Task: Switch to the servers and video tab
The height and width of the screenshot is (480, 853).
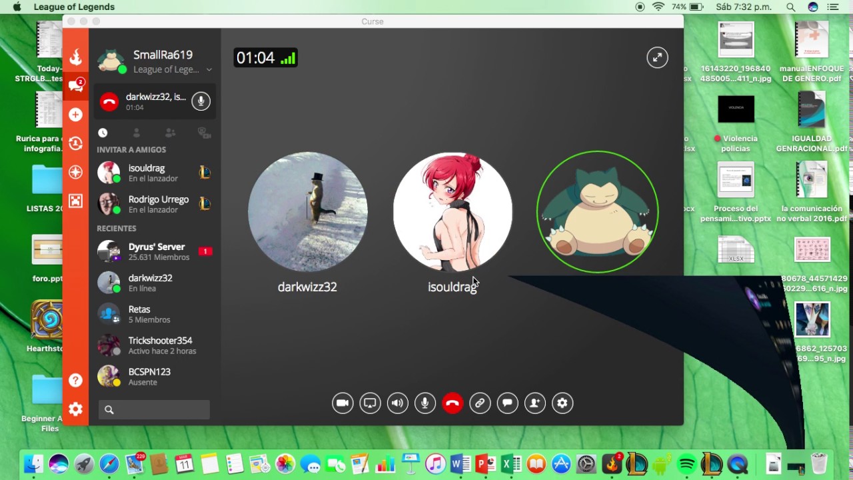Action: point(204,133)
